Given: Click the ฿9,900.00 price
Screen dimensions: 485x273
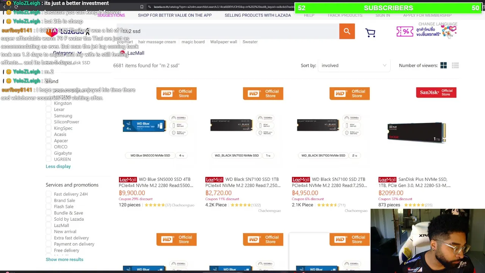Looking at the screenshot, I should tap(132, 193).
